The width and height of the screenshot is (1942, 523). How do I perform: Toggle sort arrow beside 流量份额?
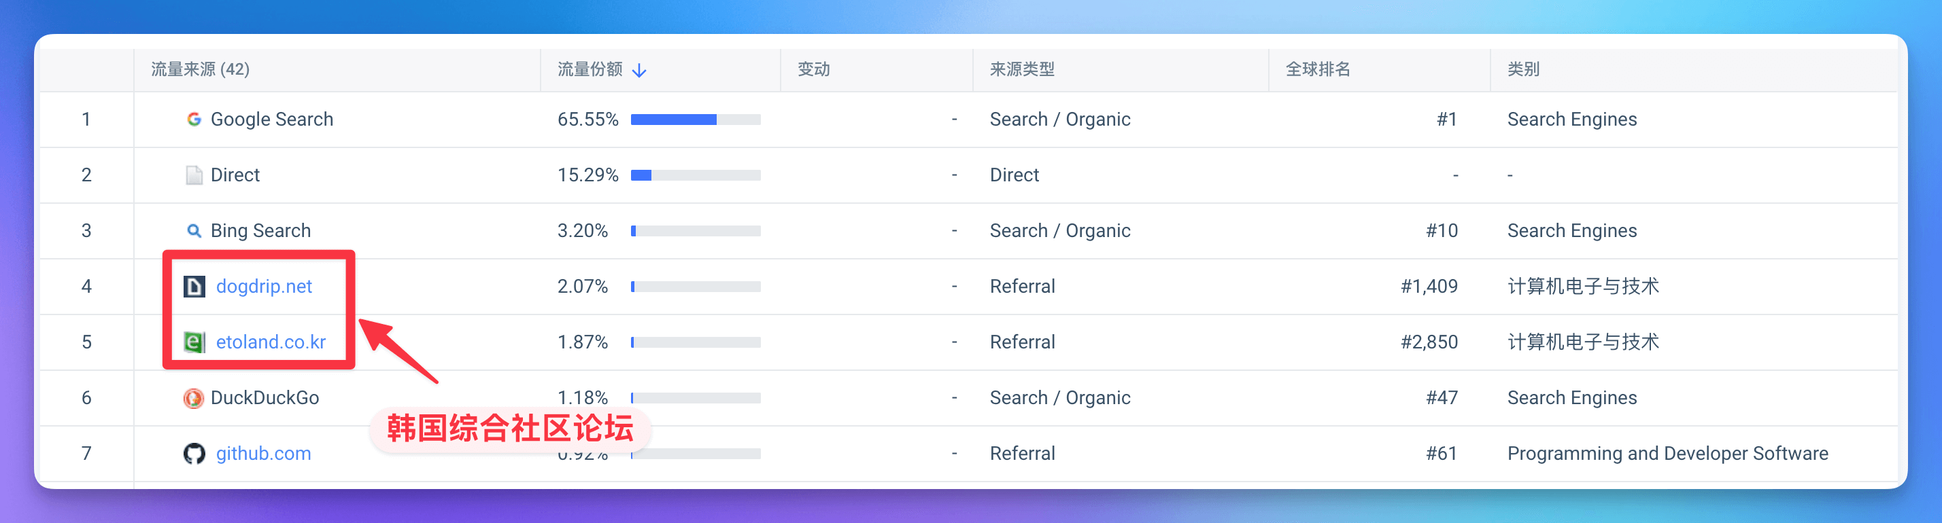pyautogui.click(x=639, y=71)
